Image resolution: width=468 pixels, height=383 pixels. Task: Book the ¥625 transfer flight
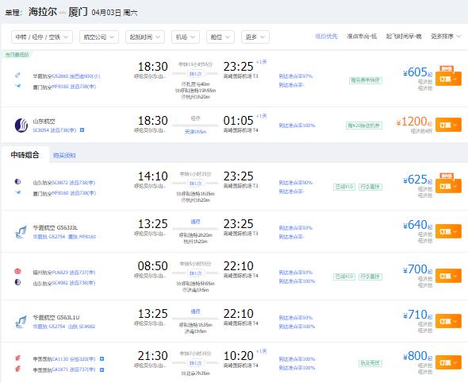tap(448, 186)
